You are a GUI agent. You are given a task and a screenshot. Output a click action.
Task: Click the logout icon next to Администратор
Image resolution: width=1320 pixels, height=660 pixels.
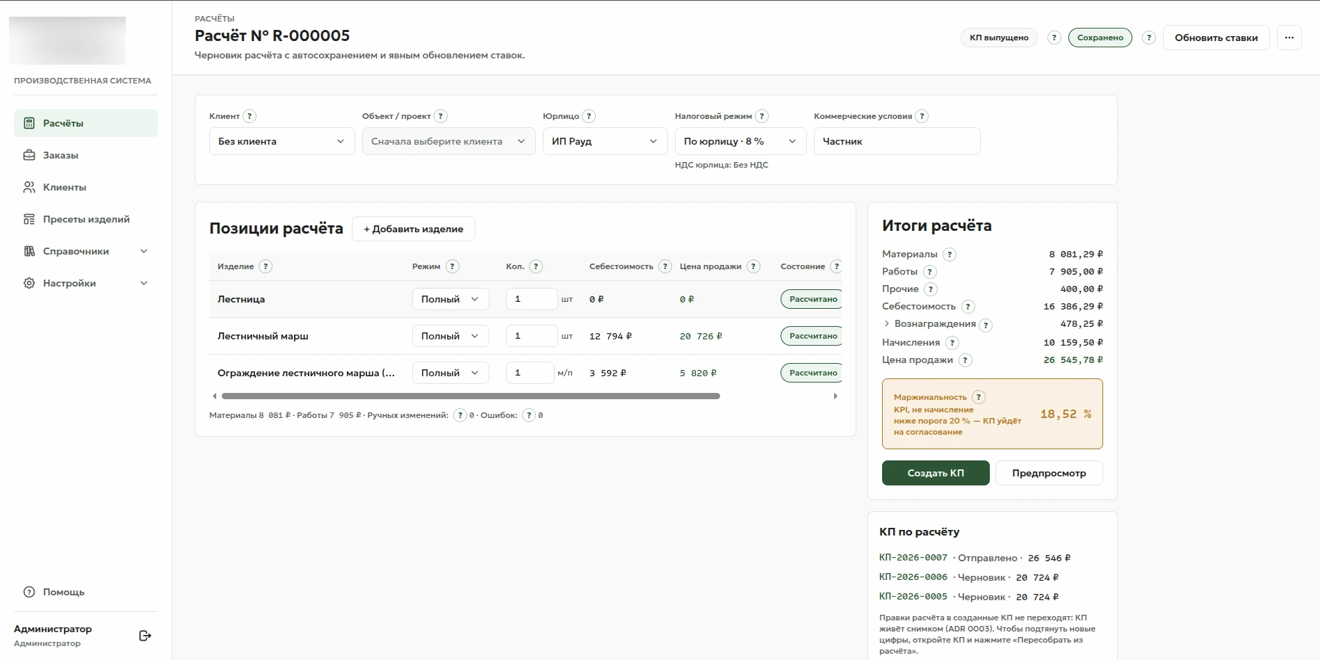click(x=145, y=636)
